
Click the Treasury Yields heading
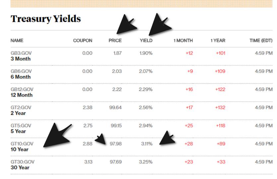(46, 19)
